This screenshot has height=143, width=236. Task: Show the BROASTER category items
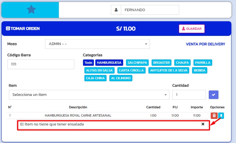point(162,63)
